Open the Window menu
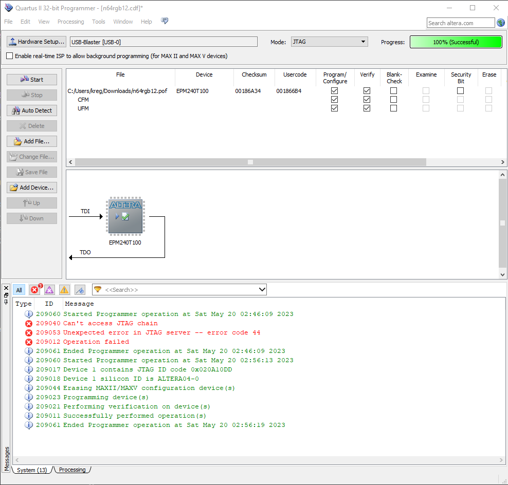The width and height of the screenshot is (508, 485). 123,22
